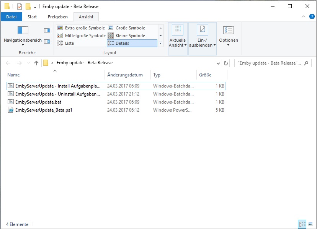The image size is (317, 229).
Task: Open the recent locations dropdown arrow
Action: pos(28,63)
